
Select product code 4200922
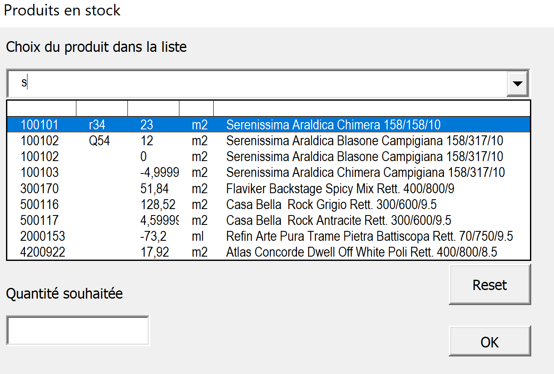[x=42, y=252]
